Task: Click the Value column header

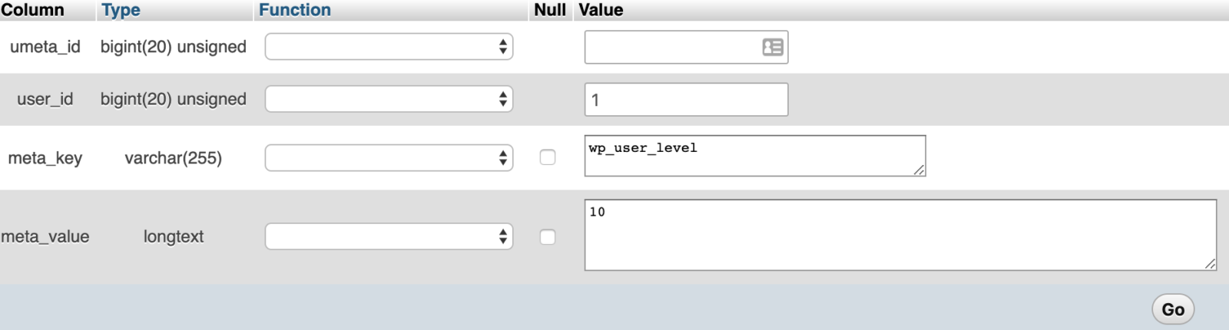Action: 601,10
